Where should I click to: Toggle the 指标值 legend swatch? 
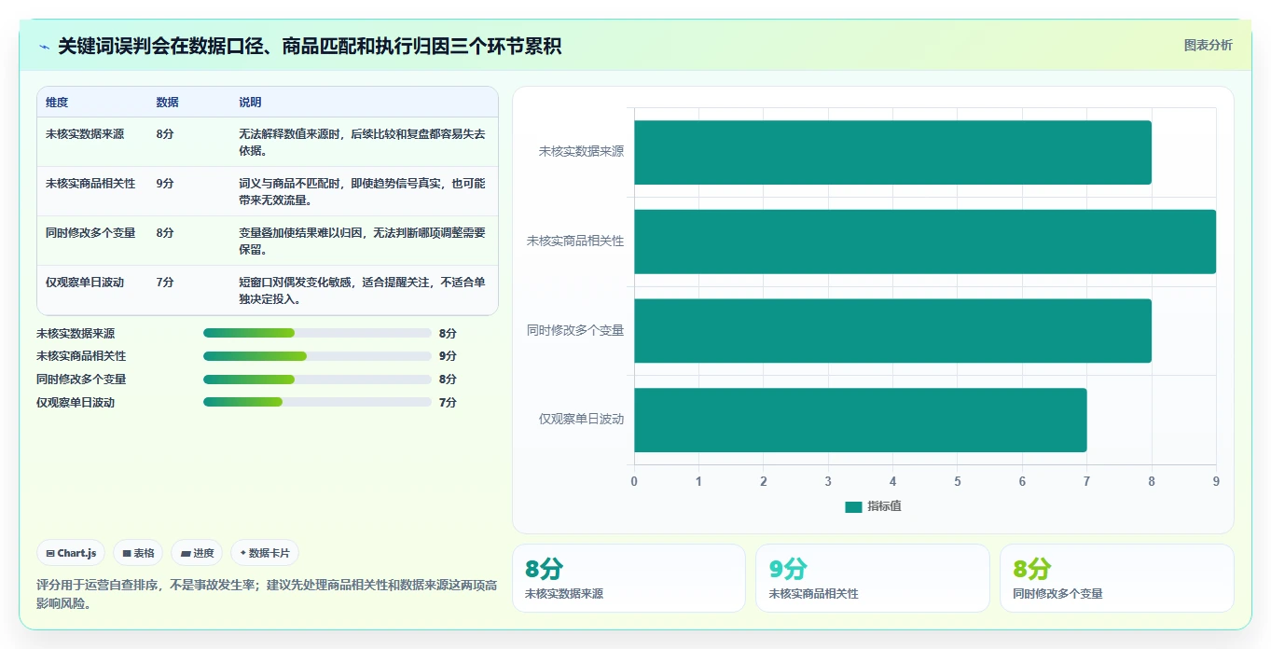point(853,506)
